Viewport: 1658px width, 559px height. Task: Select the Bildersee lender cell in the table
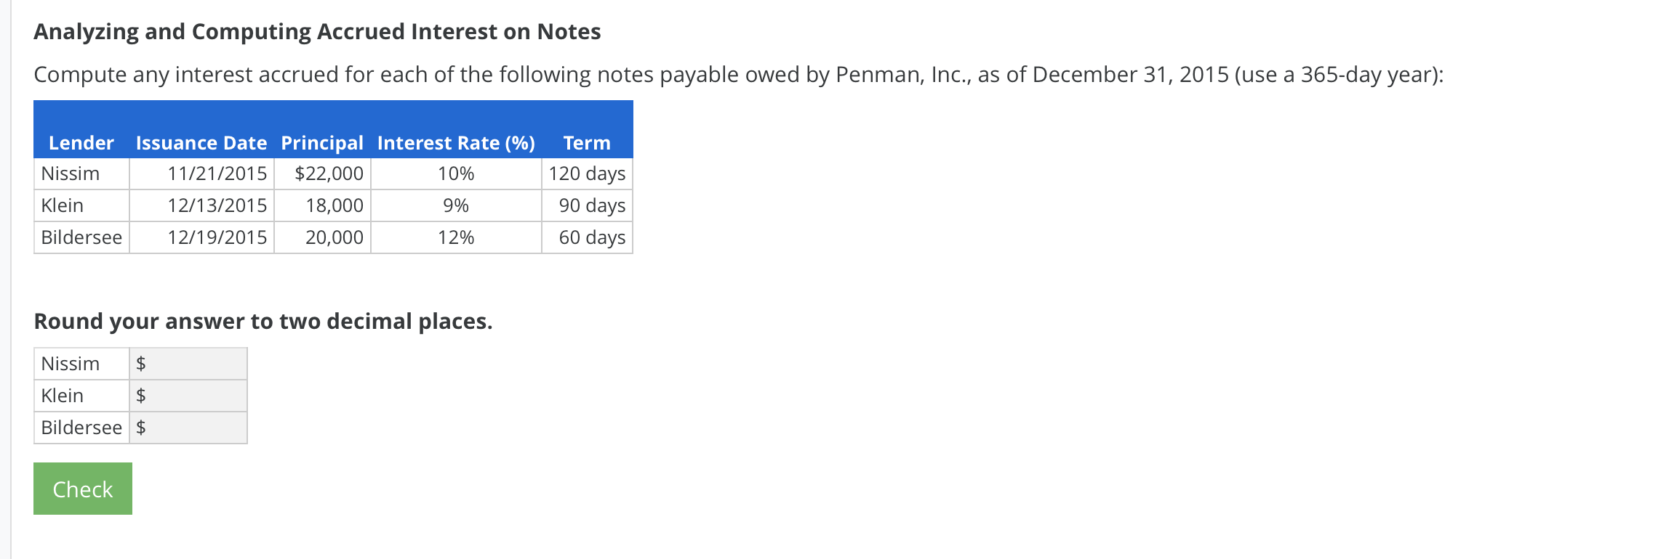[80, 237]
